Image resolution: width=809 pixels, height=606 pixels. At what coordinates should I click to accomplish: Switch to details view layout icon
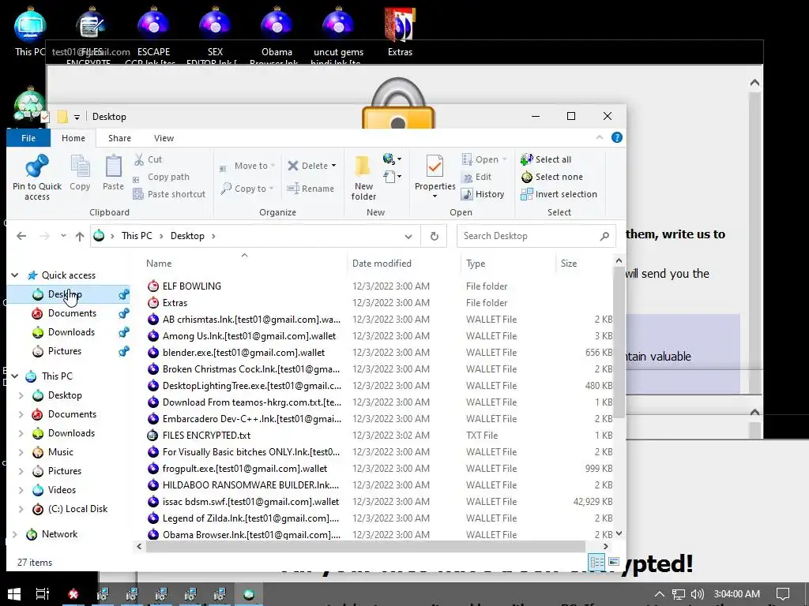tap(597, 562)
